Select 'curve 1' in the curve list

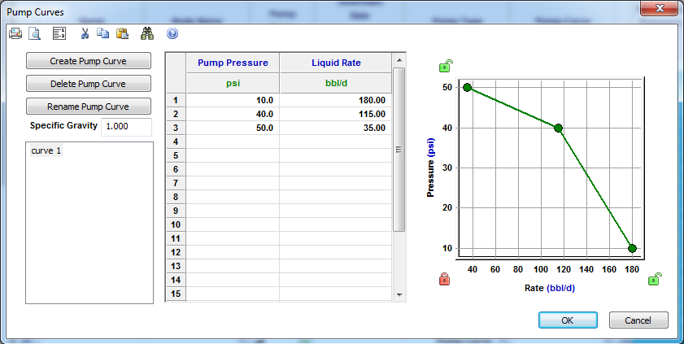coord(46,150)
